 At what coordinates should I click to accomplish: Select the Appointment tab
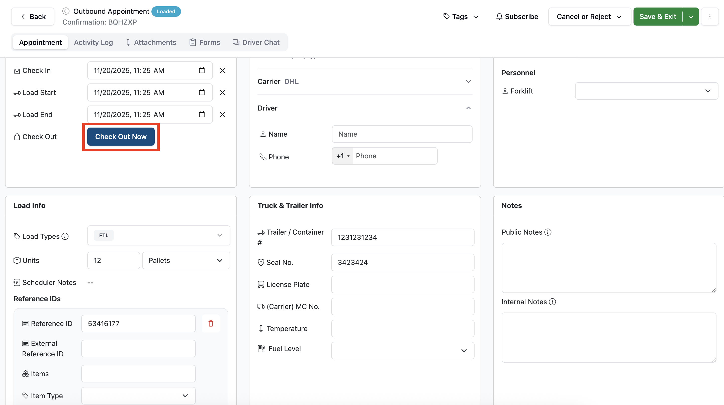(x=40, y=42)
